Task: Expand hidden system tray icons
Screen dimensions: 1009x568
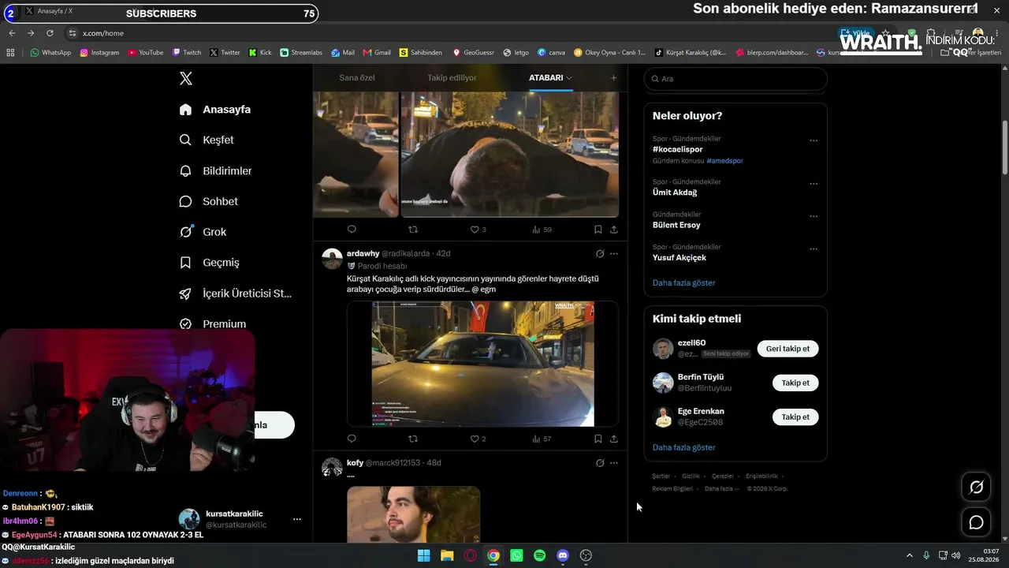Action: click(909, 555)
